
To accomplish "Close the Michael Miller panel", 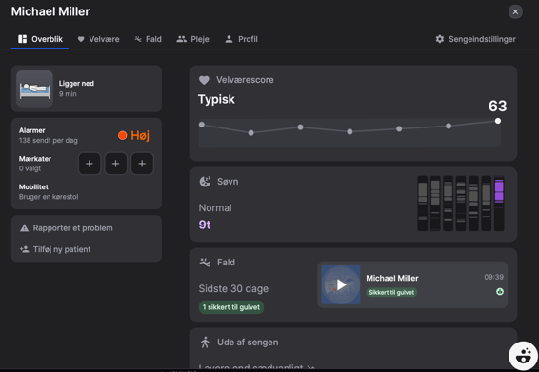I will tap(515, 11).
